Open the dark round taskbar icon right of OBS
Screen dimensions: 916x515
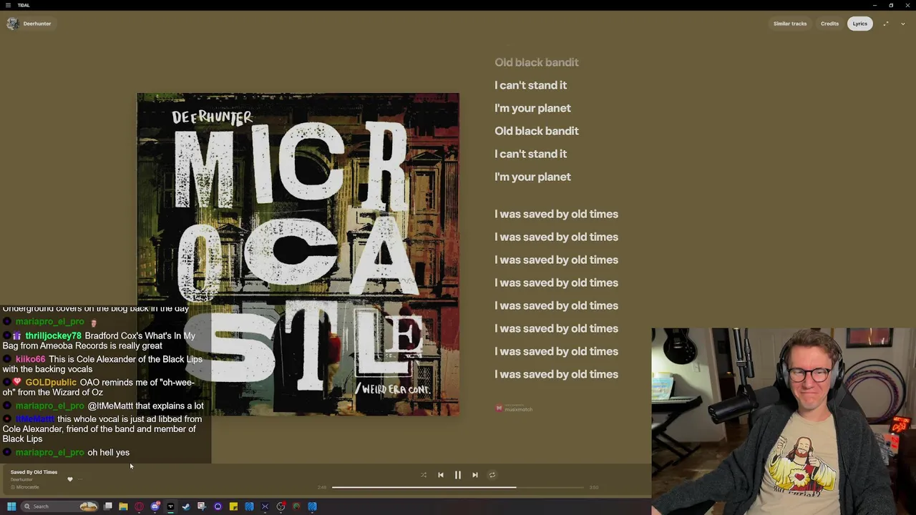point(296,506)
